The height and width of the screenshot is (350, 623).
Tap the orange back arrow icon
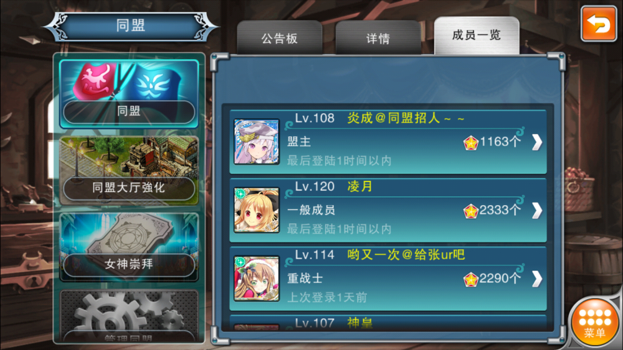[x=598, y=24]
